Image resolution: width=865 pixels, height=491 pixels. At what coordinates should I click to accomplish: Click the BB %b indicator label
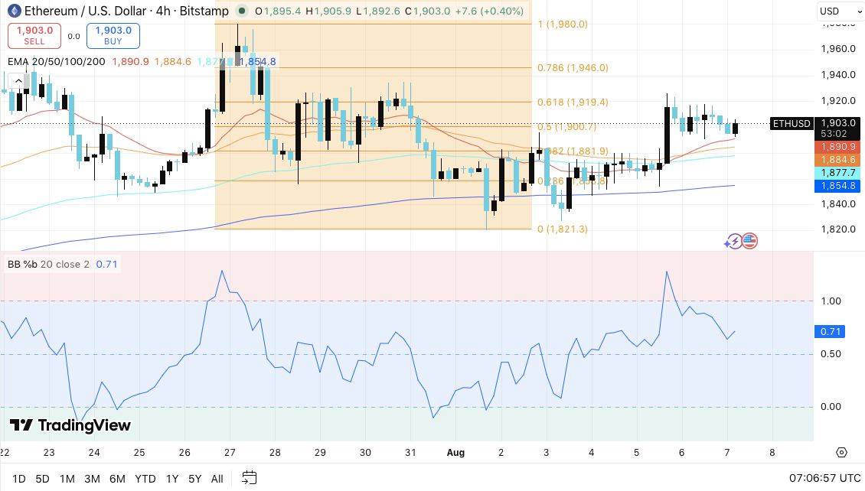click(48, 265)
